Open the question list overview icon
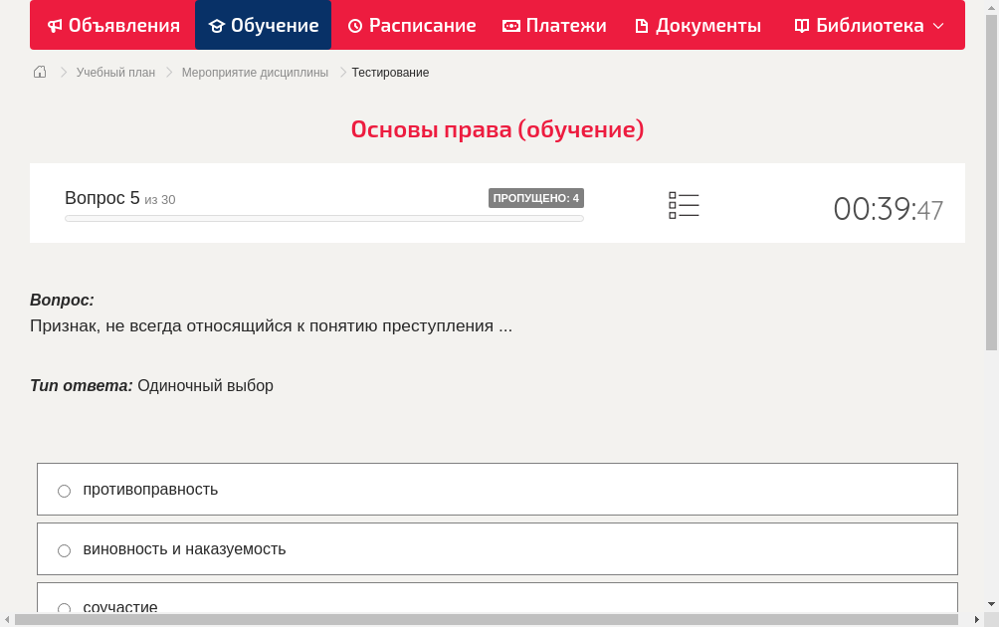Viewport: 999px width, 627px height. 684,204
